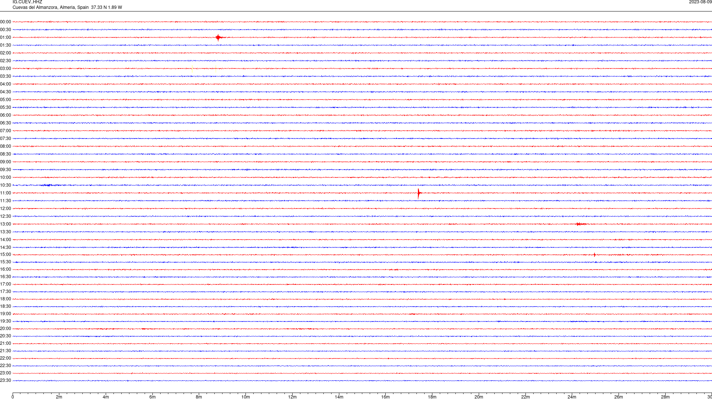Click the 08:00 time row label
Screen dimensions: 712x400
(x=6, y=146)
